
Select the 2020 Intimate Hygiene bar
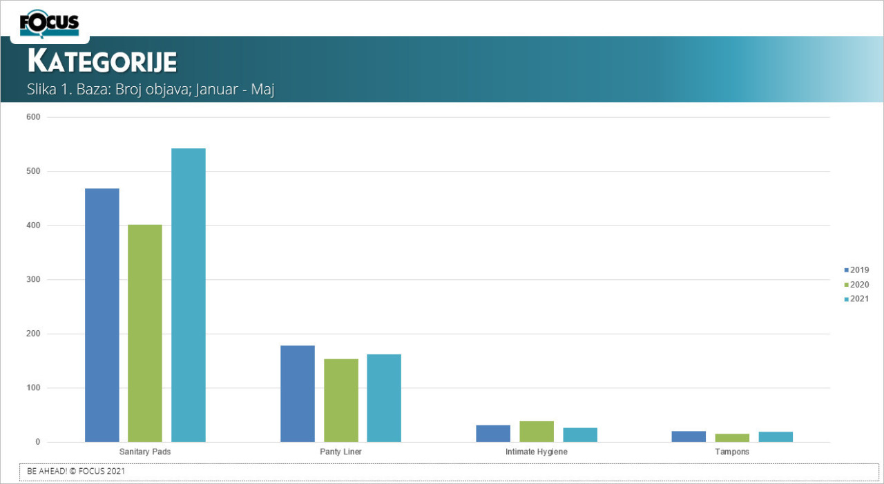pyautogui.click(x=537, y=432)
